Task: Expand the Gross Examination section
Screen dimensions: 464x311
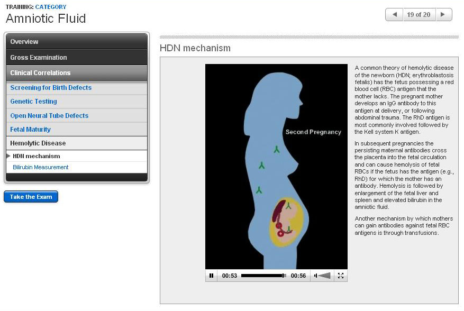Action: click(x=76, y=57)
